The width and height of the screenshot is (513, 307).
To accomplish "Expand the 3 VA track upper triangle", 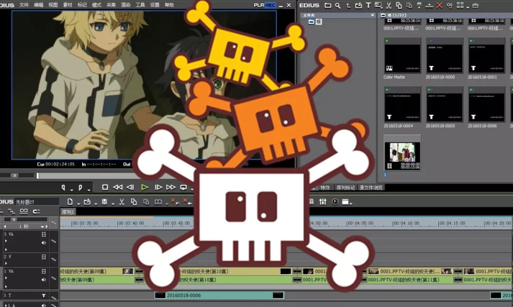I will 6,241.
